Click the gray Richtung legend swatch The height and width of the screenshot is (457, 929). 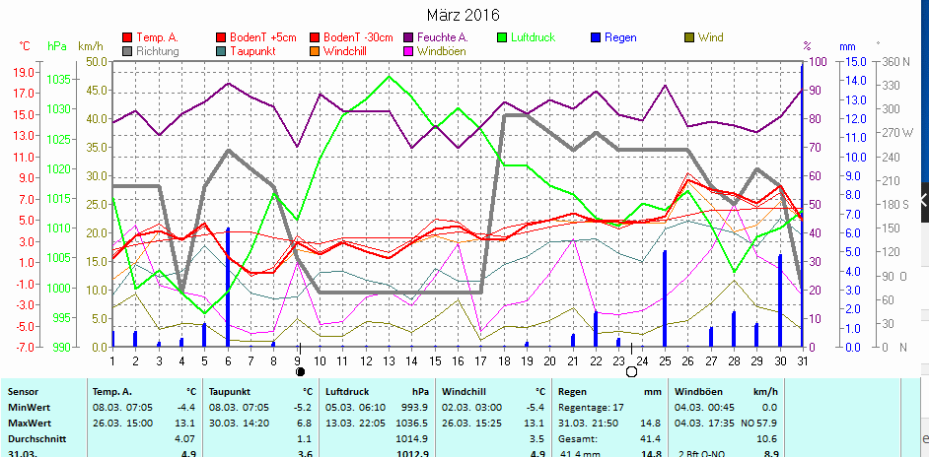coord(127,51)
